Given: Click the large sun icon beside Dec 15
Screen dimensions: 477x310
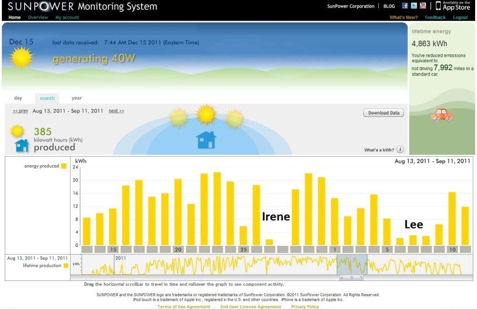Looking at the screenshot, I should pos(21,58).
